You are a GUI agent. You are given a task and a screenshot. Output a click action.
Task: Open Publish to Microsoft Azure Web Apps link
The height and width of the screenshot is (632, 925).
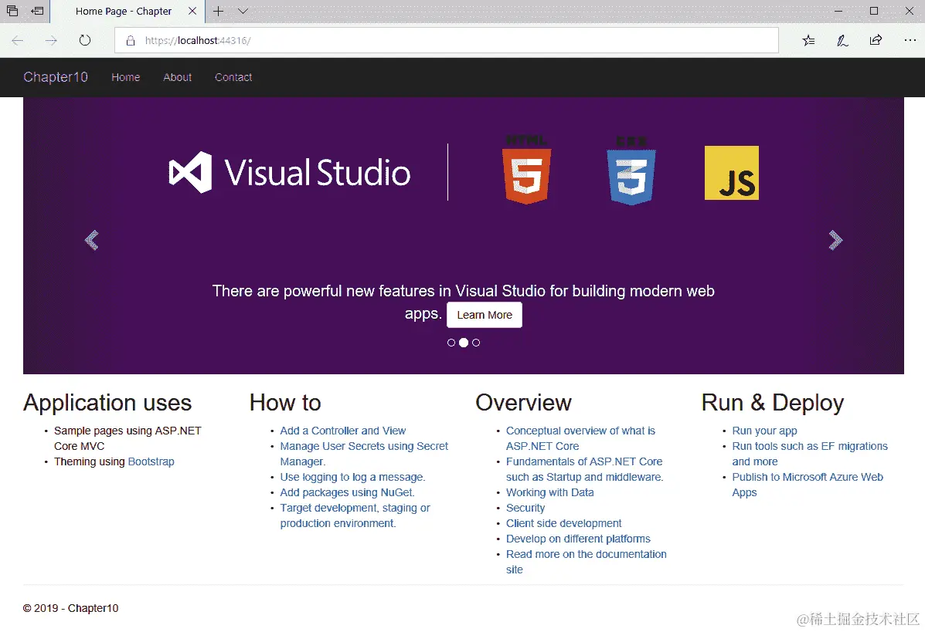click(x=807, y=485)
